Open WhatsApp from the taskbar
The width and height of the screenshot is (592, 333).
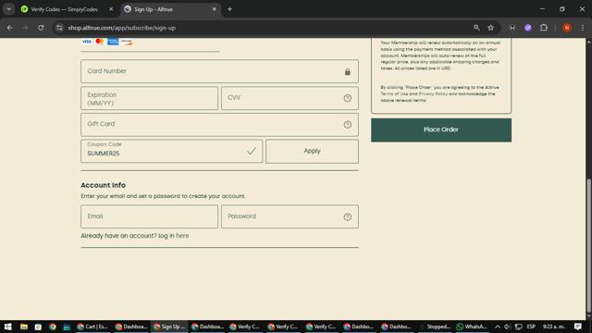(x=472, y=327)
